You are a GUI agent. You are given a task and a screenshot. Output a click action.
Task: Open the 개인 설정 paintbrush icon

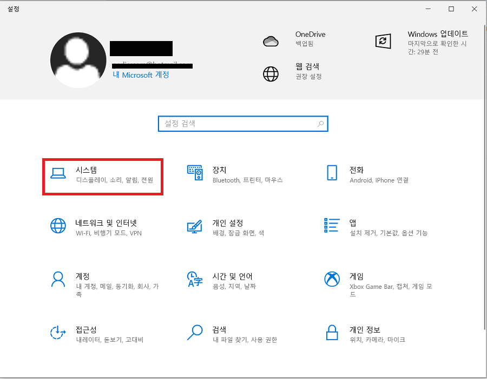[195, 226]
